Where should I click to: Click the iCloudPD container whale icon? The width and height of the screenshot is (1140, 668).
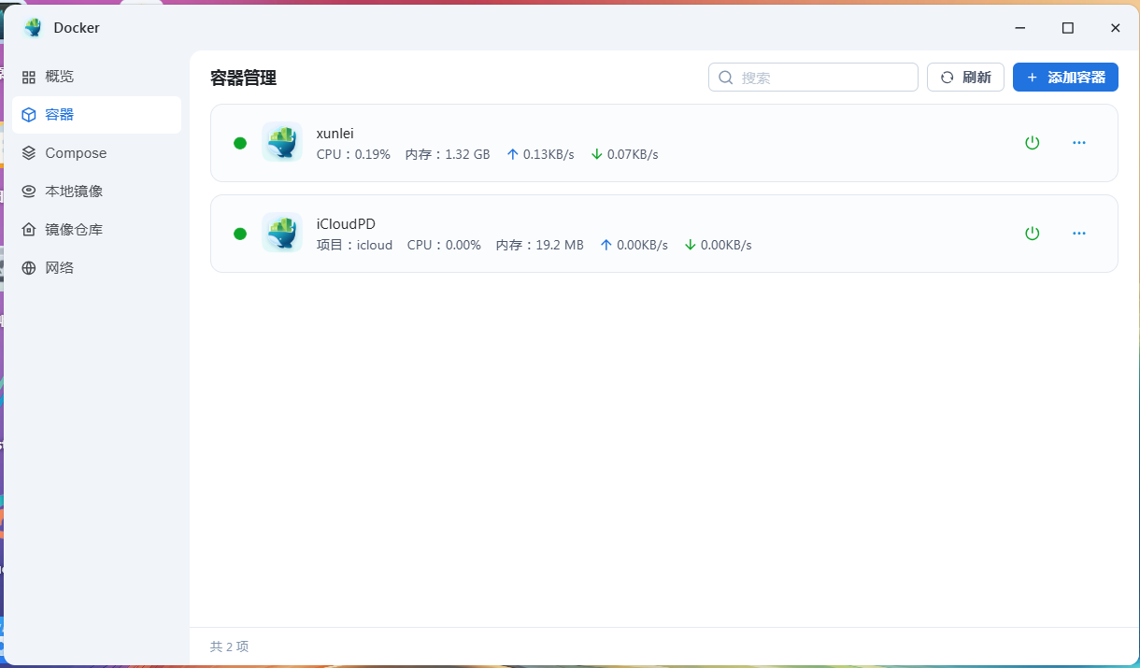pos(282,233)
